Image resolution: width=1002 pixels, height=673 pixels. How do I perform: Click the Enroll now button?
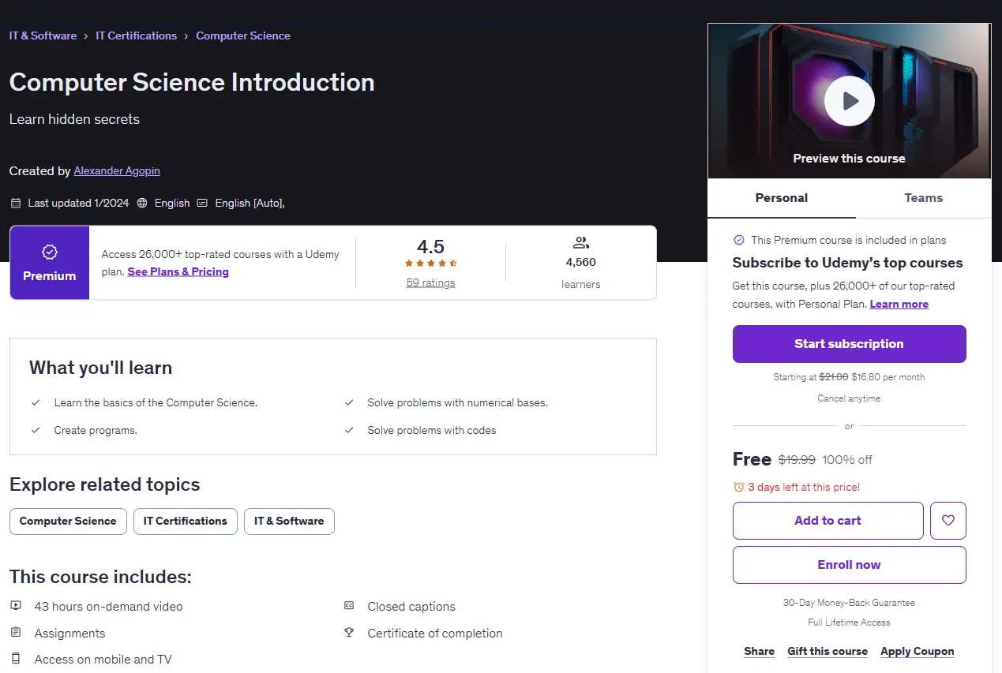point(849,565)
